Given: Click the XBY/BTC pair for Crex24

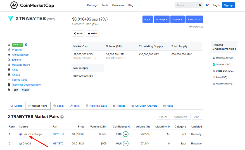Looking at the screenshot, I should click(58, 143).
